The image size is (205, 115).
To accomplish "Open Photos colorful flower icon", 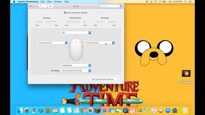I will pyautogui.click(x=90, y=111).
